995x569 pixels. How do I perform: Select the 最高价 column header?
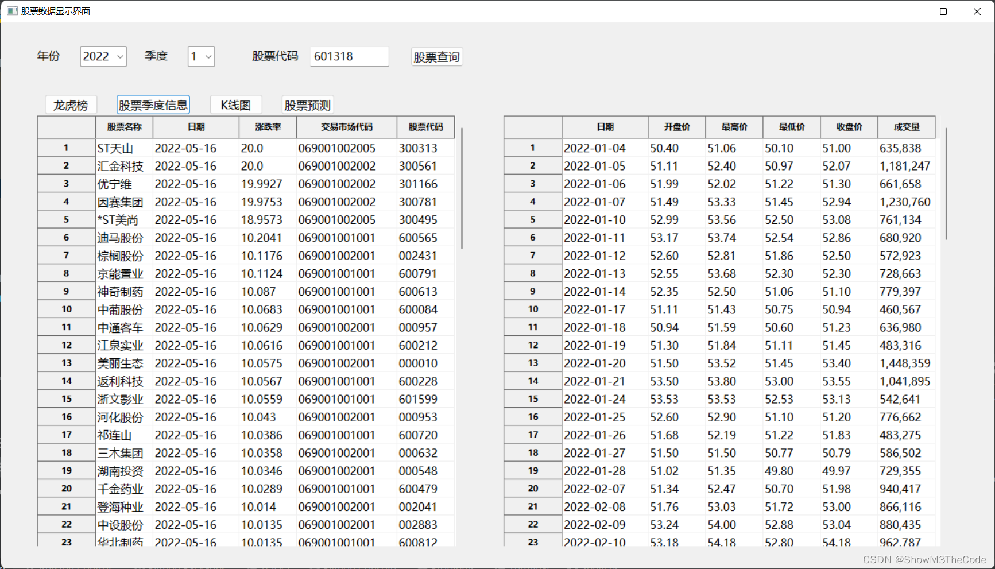(734, 127)
